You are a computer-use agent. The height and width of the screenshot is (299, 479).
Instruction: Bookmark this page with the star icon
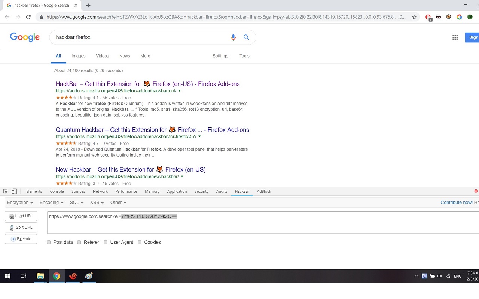click(x=414, y=17)
